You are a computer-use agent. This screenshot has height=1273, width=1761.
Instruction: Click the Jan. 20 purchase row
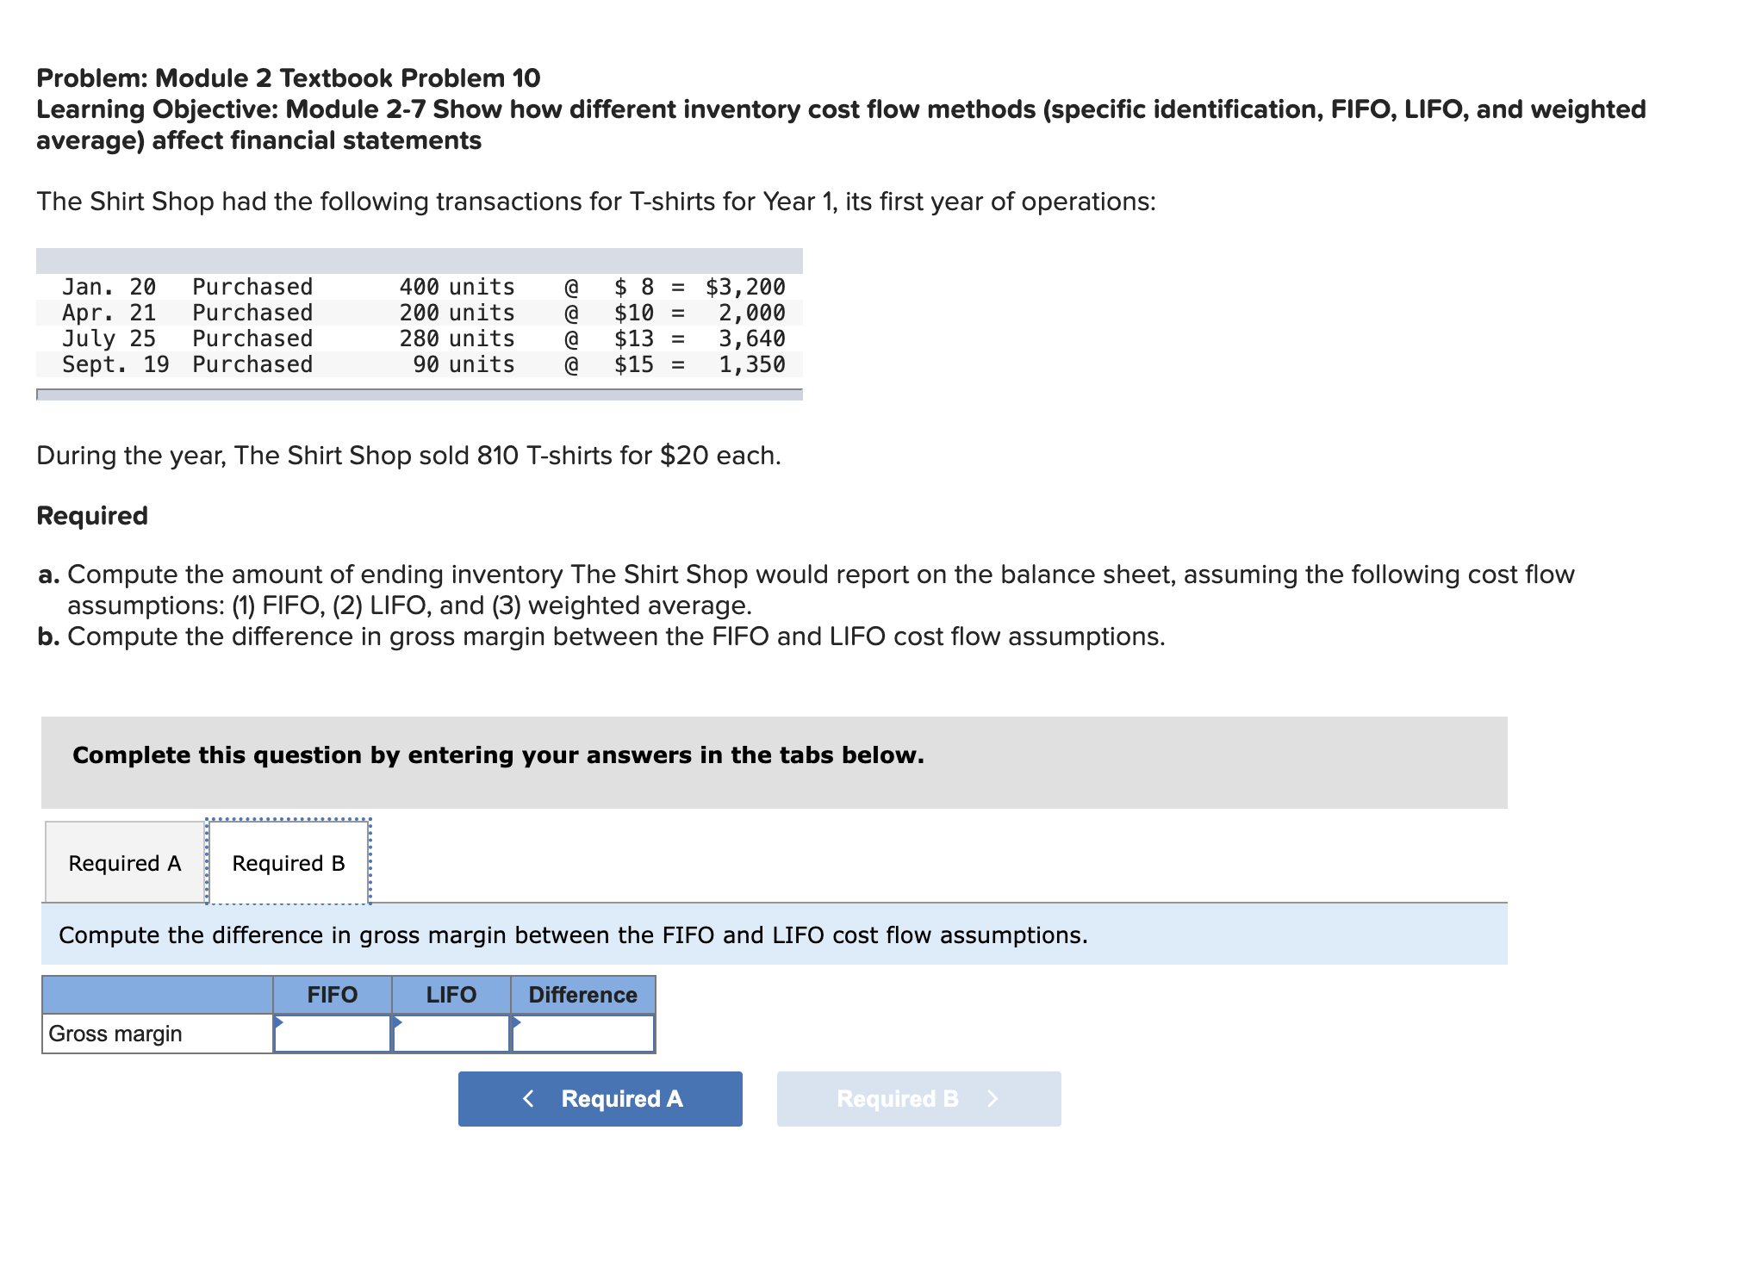(x=420, y=287)
